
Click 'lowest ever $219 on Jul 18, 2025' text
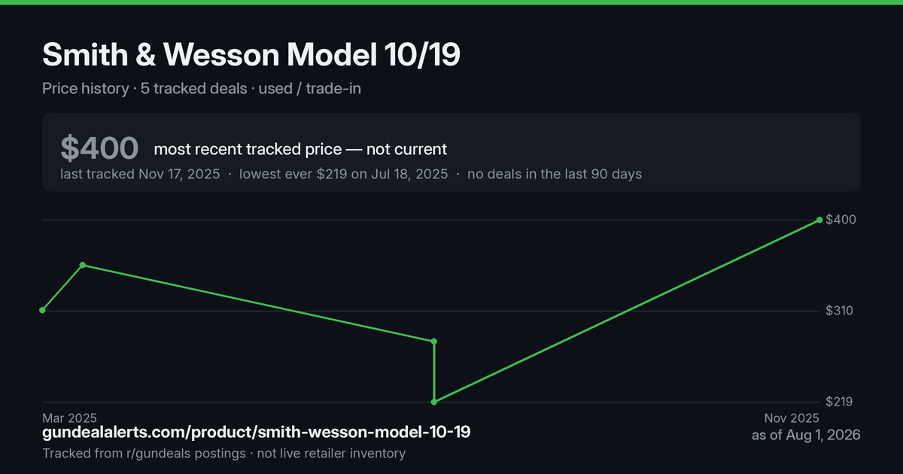343,174
